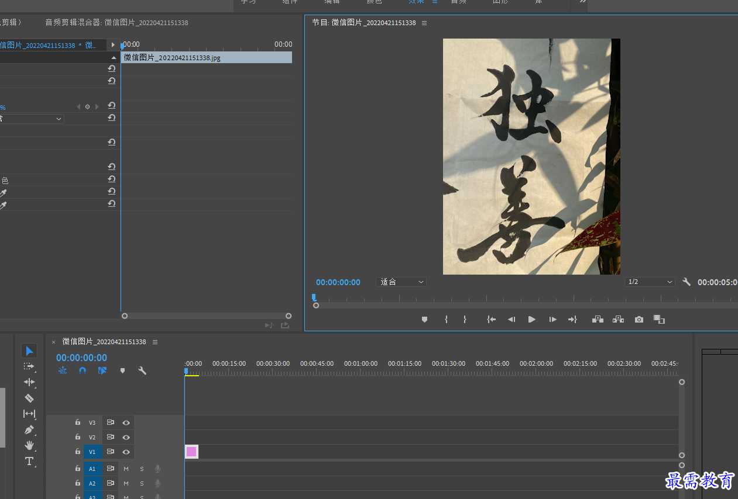Image resolution: width=738 pixels, height=499 pixels.
Task: Toggle lock on track A1
Action: (77, 468)
